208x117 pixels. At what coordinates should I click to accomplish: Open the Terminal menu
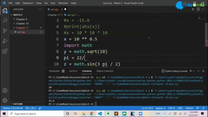(x=63, y=3)
